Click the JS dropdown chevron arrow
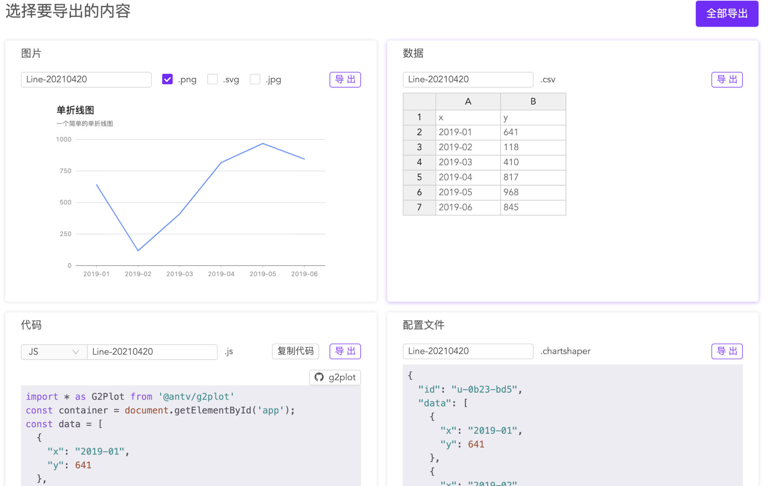The image size is (769, 486). pyautogui.click(x=76, y=352)
